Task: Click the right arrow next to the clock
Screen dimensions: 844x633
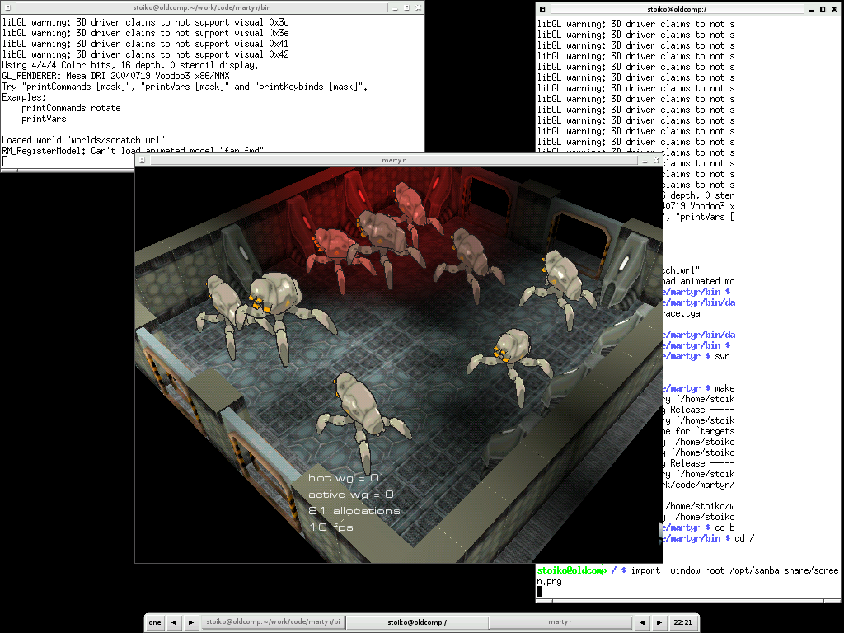Action: pyautogui.click(x=659, y=622)
